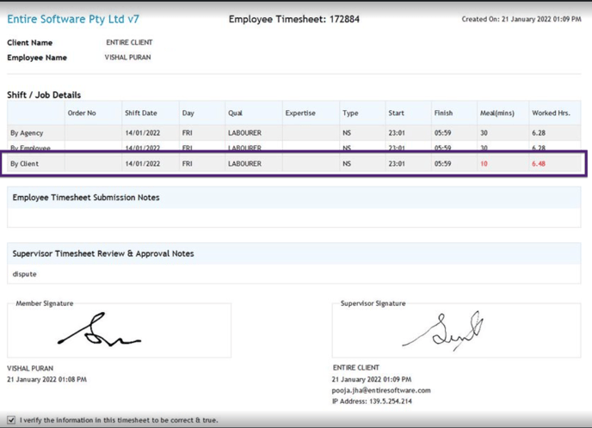The image size is (592, 428).
Task: Click the 21 January 2022 01:09 PM supervisor timestamp
Action: click(372, 379)
